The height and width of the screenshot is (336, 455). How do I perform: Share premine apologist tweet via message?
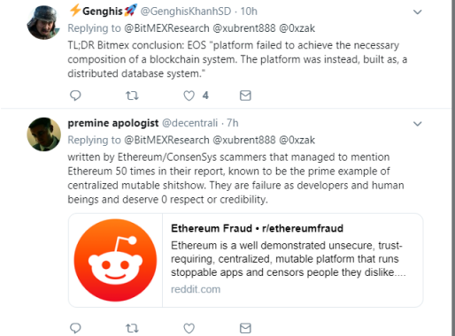coord(245,328)
